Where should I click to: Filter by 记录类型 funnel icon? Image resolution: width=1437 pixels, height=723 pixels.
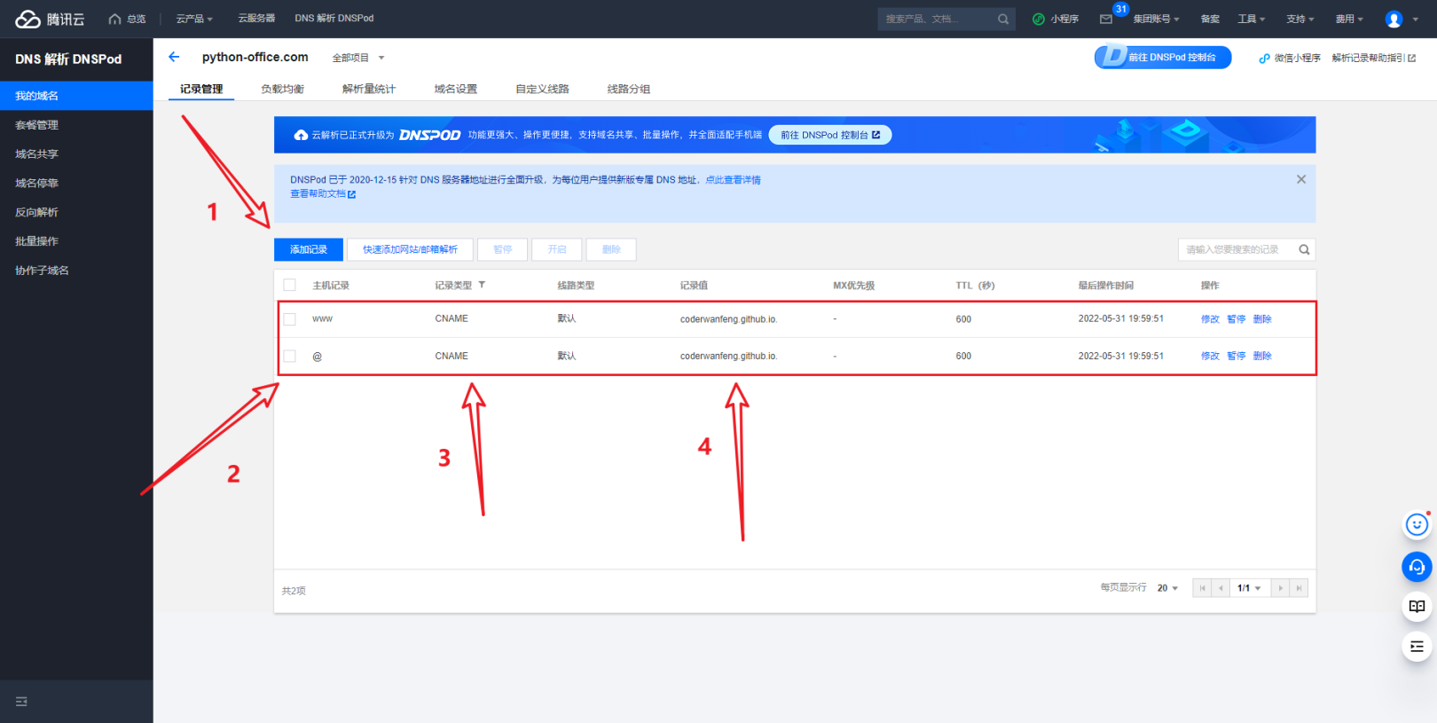click(482, 285)
